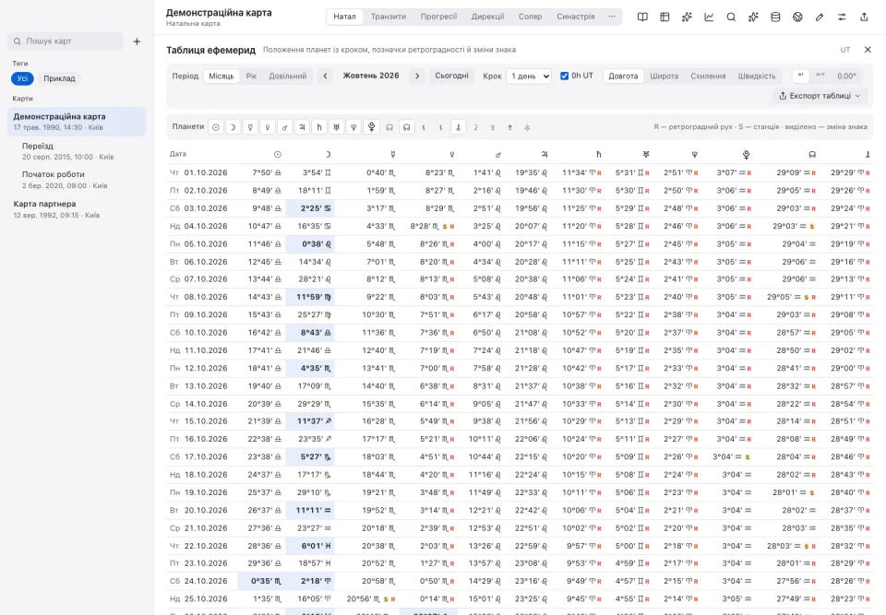Click the line chart graph icon
This screenshot has width=886, height=615.
[709, 17]
